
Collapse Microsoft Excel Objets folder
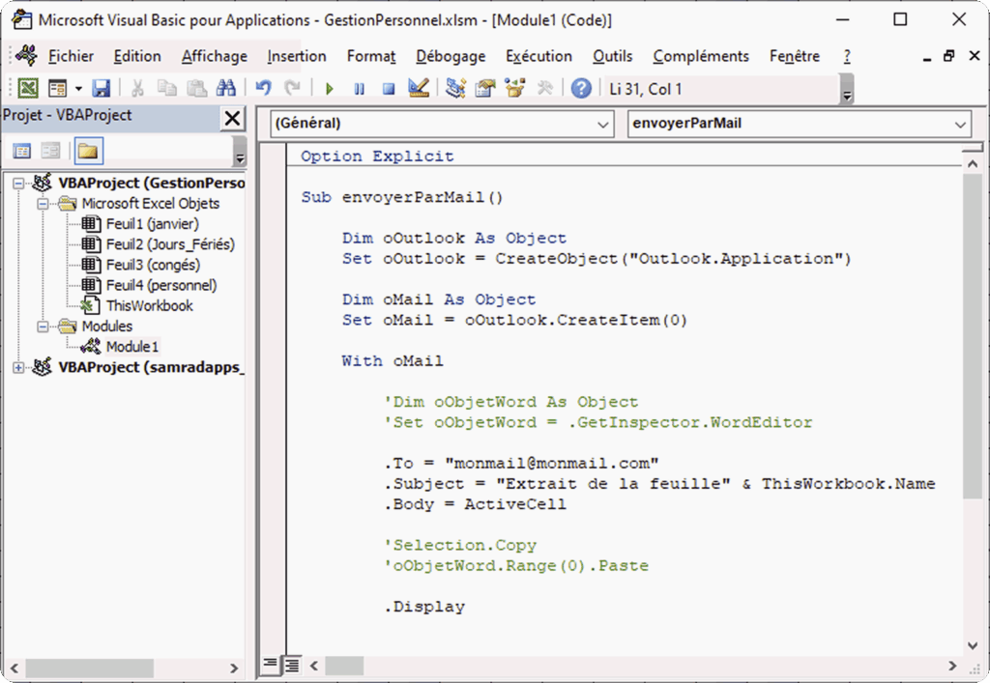coord(43,204)
